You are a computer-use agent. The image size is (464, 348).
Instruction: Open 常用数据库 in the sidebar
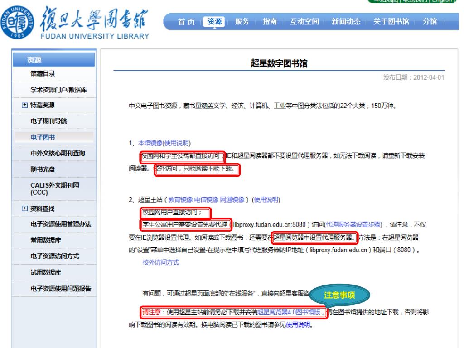coord(46,240)
